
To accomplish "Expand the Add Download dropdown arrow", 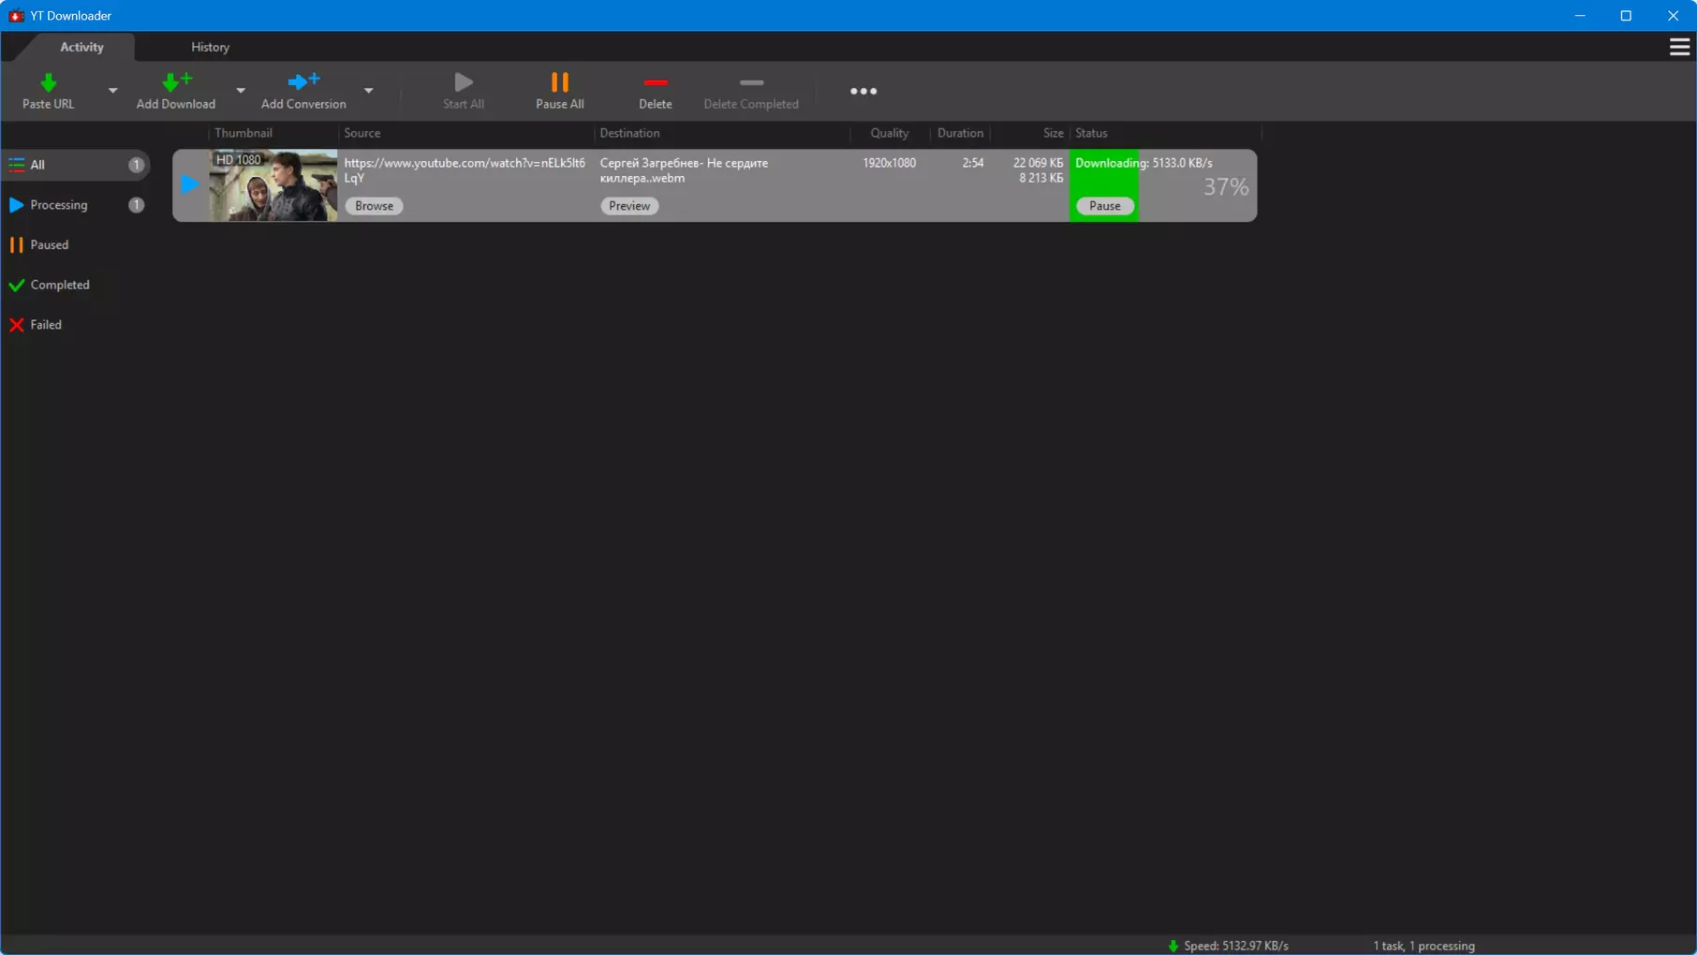I will coord(241,91).
